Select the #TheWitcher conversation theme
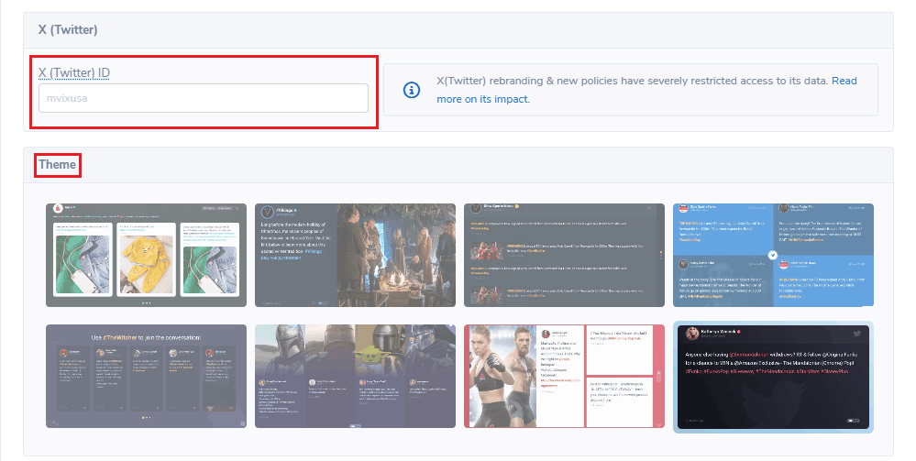The width and height of the screenshot is (916, 461). (x=146, y=377)
